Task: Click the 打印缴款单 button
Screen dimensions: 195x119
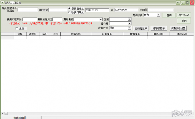Action: tap(159, 29)
